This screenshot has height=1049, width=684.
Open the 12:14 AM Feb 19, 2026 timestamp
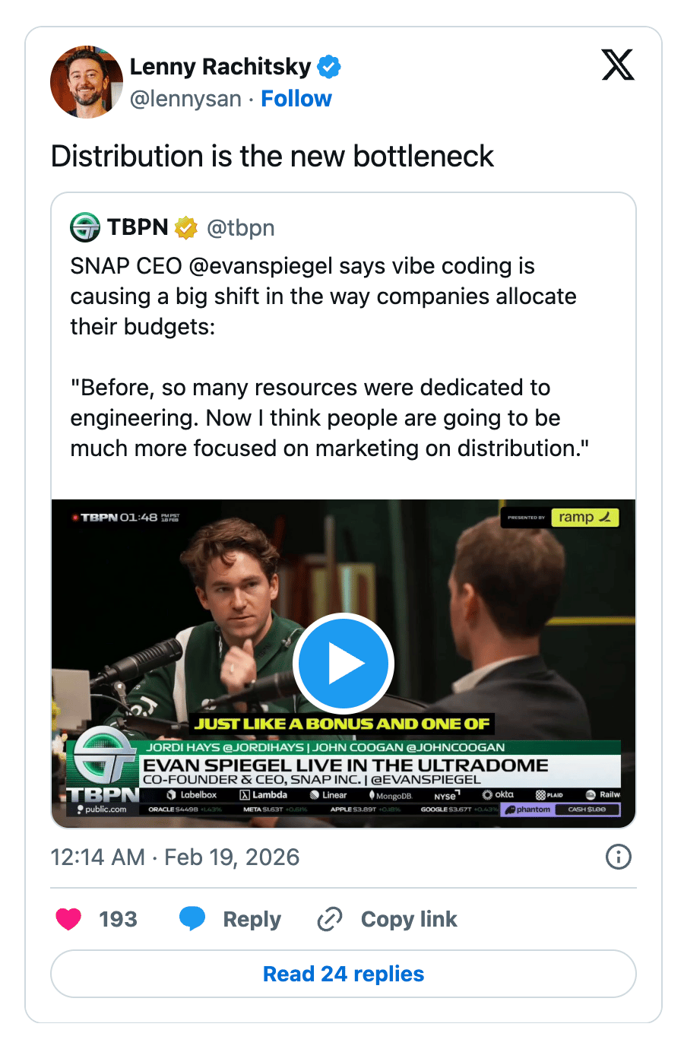175,857
